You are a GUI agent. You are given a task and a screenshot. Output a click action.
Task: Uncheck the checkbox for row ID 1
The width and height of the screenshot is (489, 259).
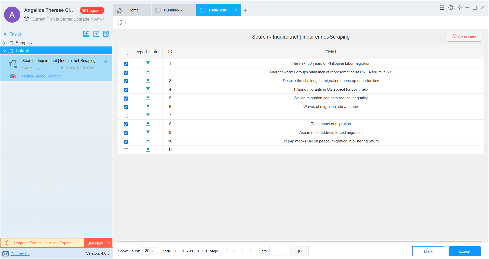[x=126, y=64]
